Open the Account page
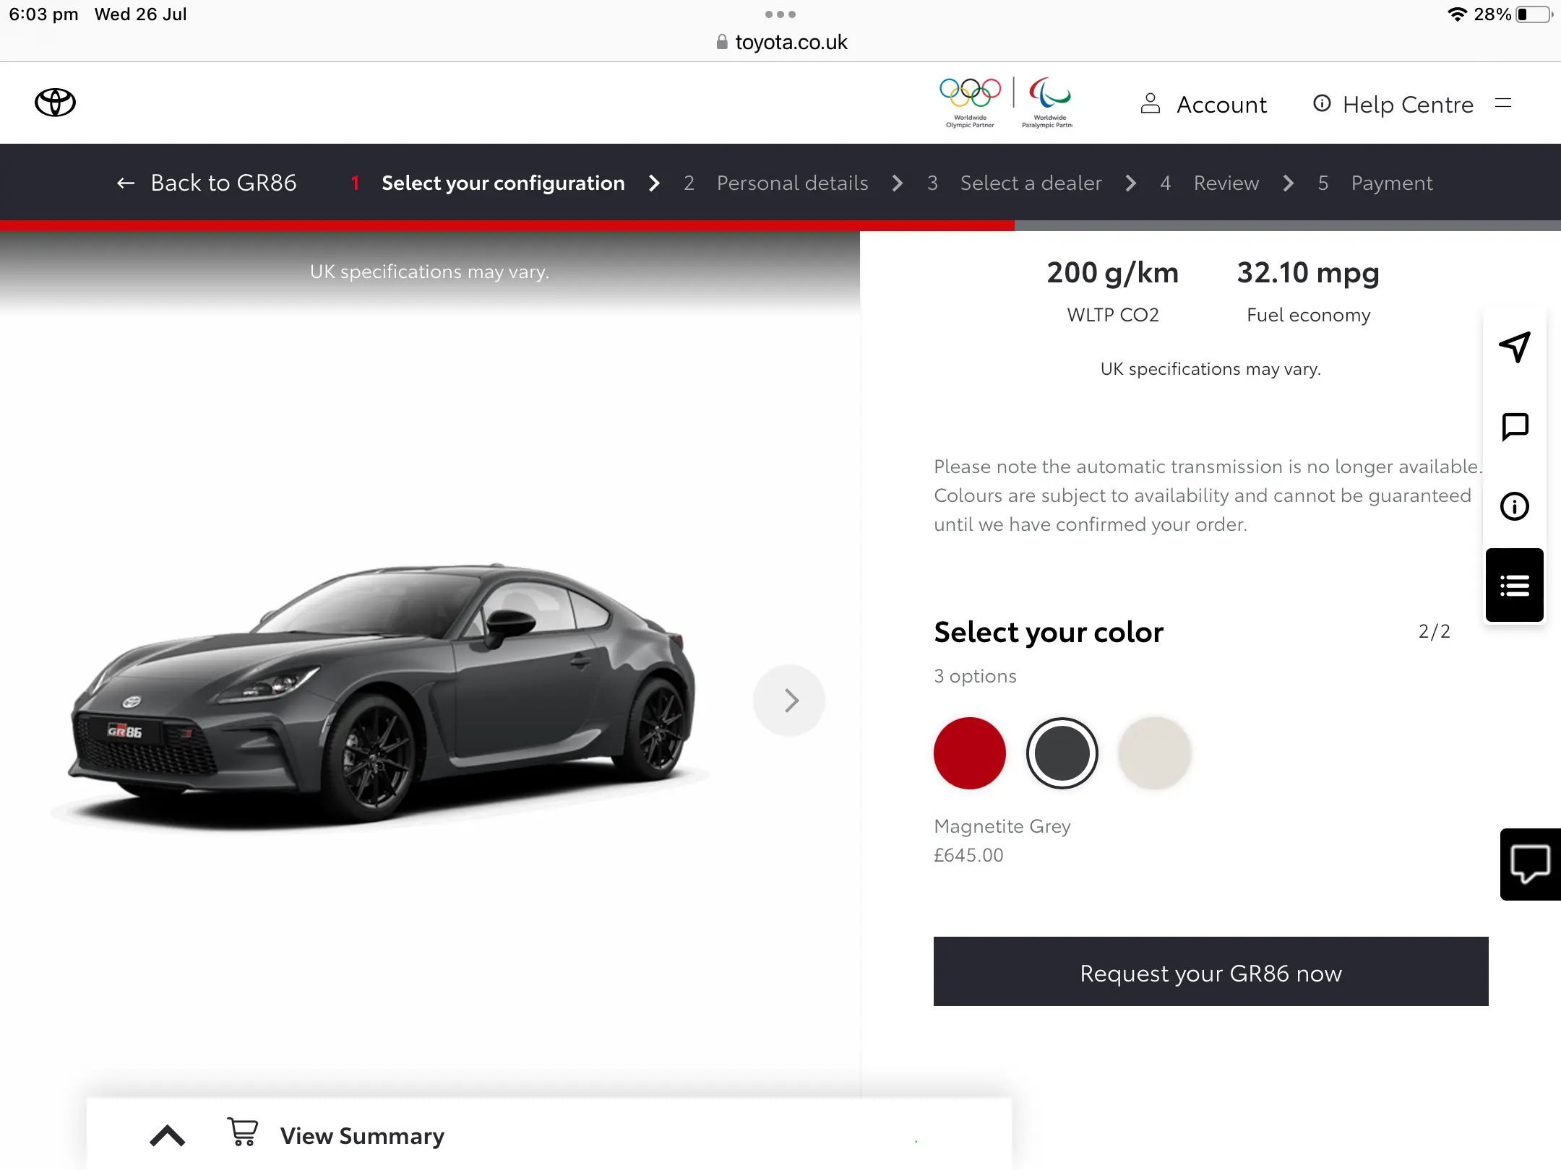 (1203, 105)
